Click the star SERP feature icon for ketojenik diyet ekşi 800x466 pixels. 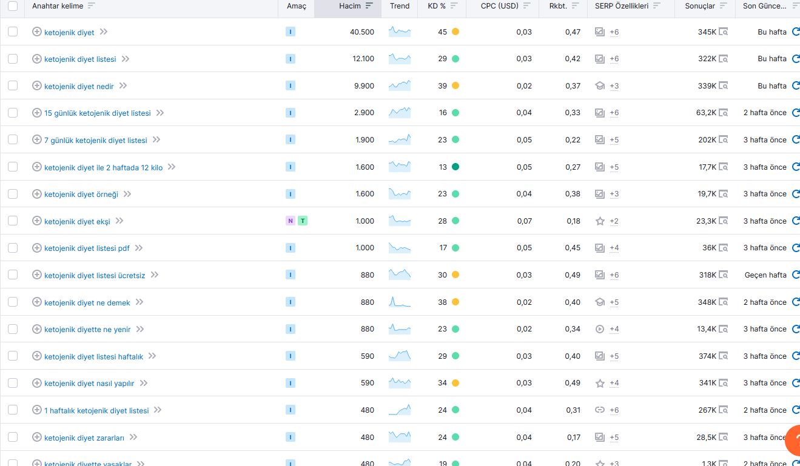click(600, 221)
